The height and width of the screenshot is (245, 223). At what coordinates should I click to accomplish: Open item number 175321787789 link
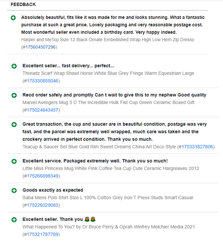(43, 234)
